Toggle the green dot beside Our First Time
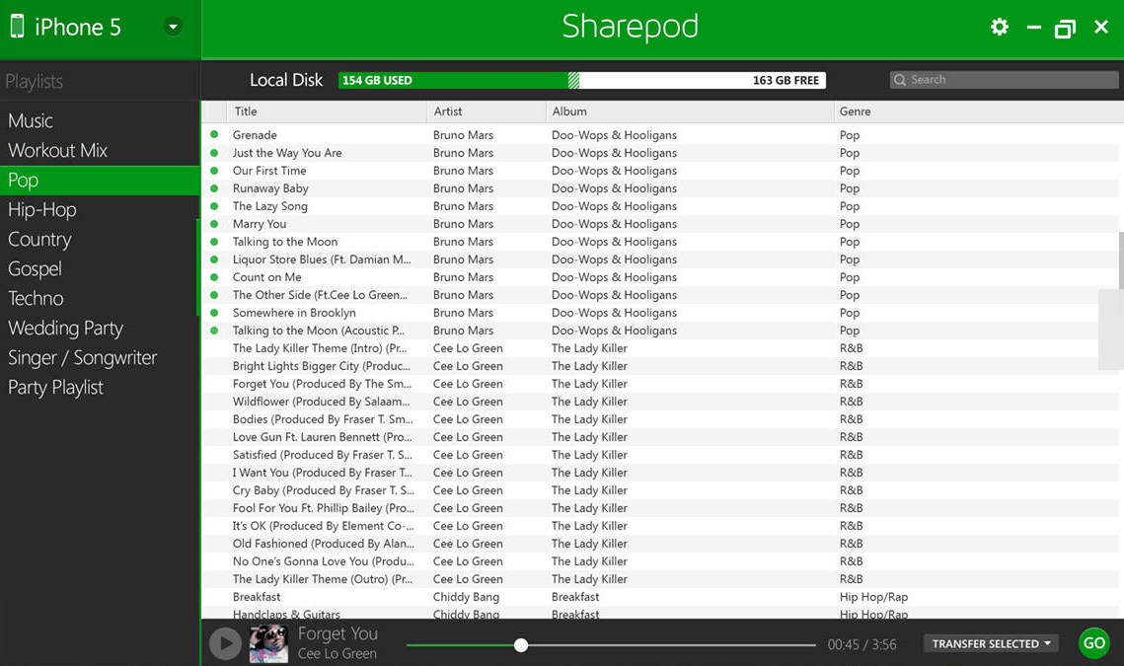The image size is (1124, 666). coord(213,170)
